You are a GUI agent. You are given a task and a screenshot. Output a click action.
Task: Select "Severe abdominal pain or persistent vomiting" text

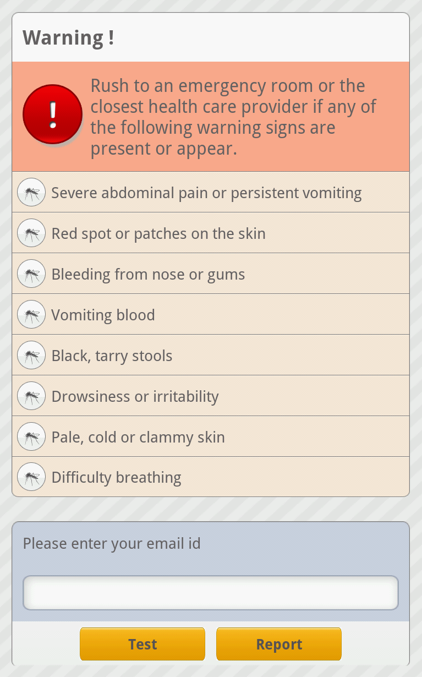pos(206,193)
